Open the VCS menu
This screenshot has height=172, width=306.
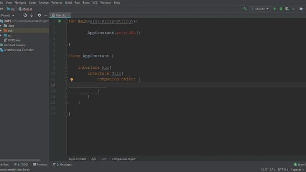coord(95,3)
